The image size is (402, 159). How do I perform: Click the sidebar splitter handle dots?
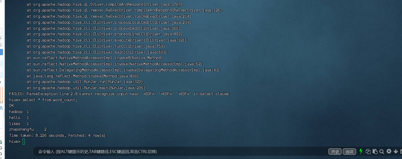(x=4, y=114)
